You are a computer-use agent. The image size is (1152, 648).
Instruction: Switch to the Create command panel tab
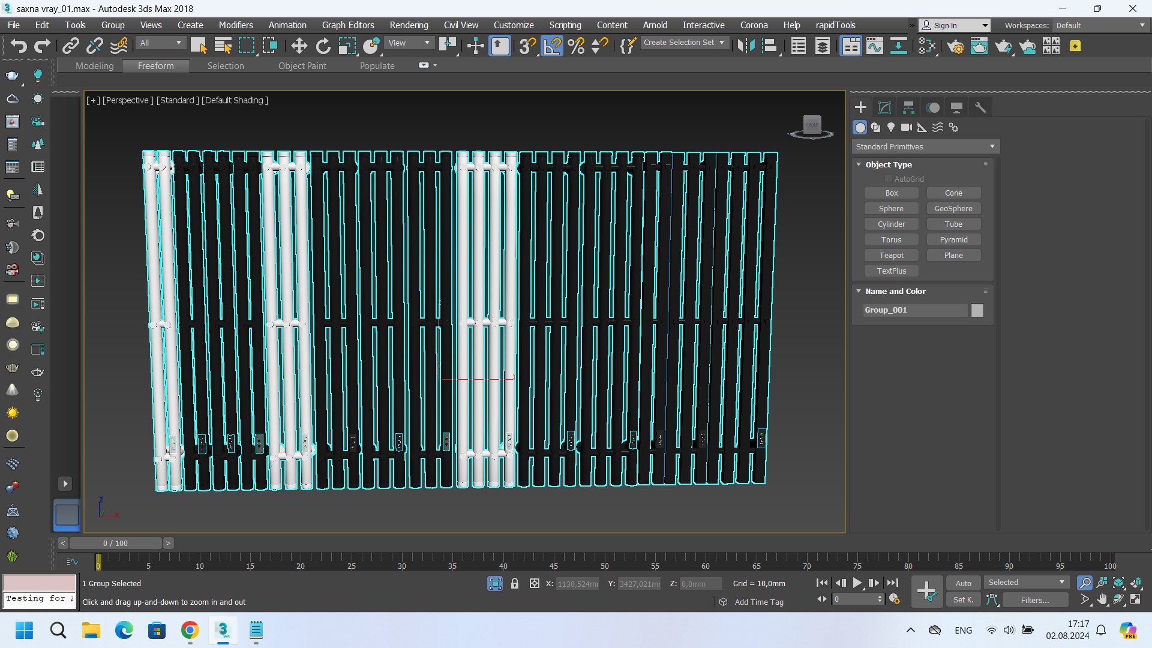point(860,107)
